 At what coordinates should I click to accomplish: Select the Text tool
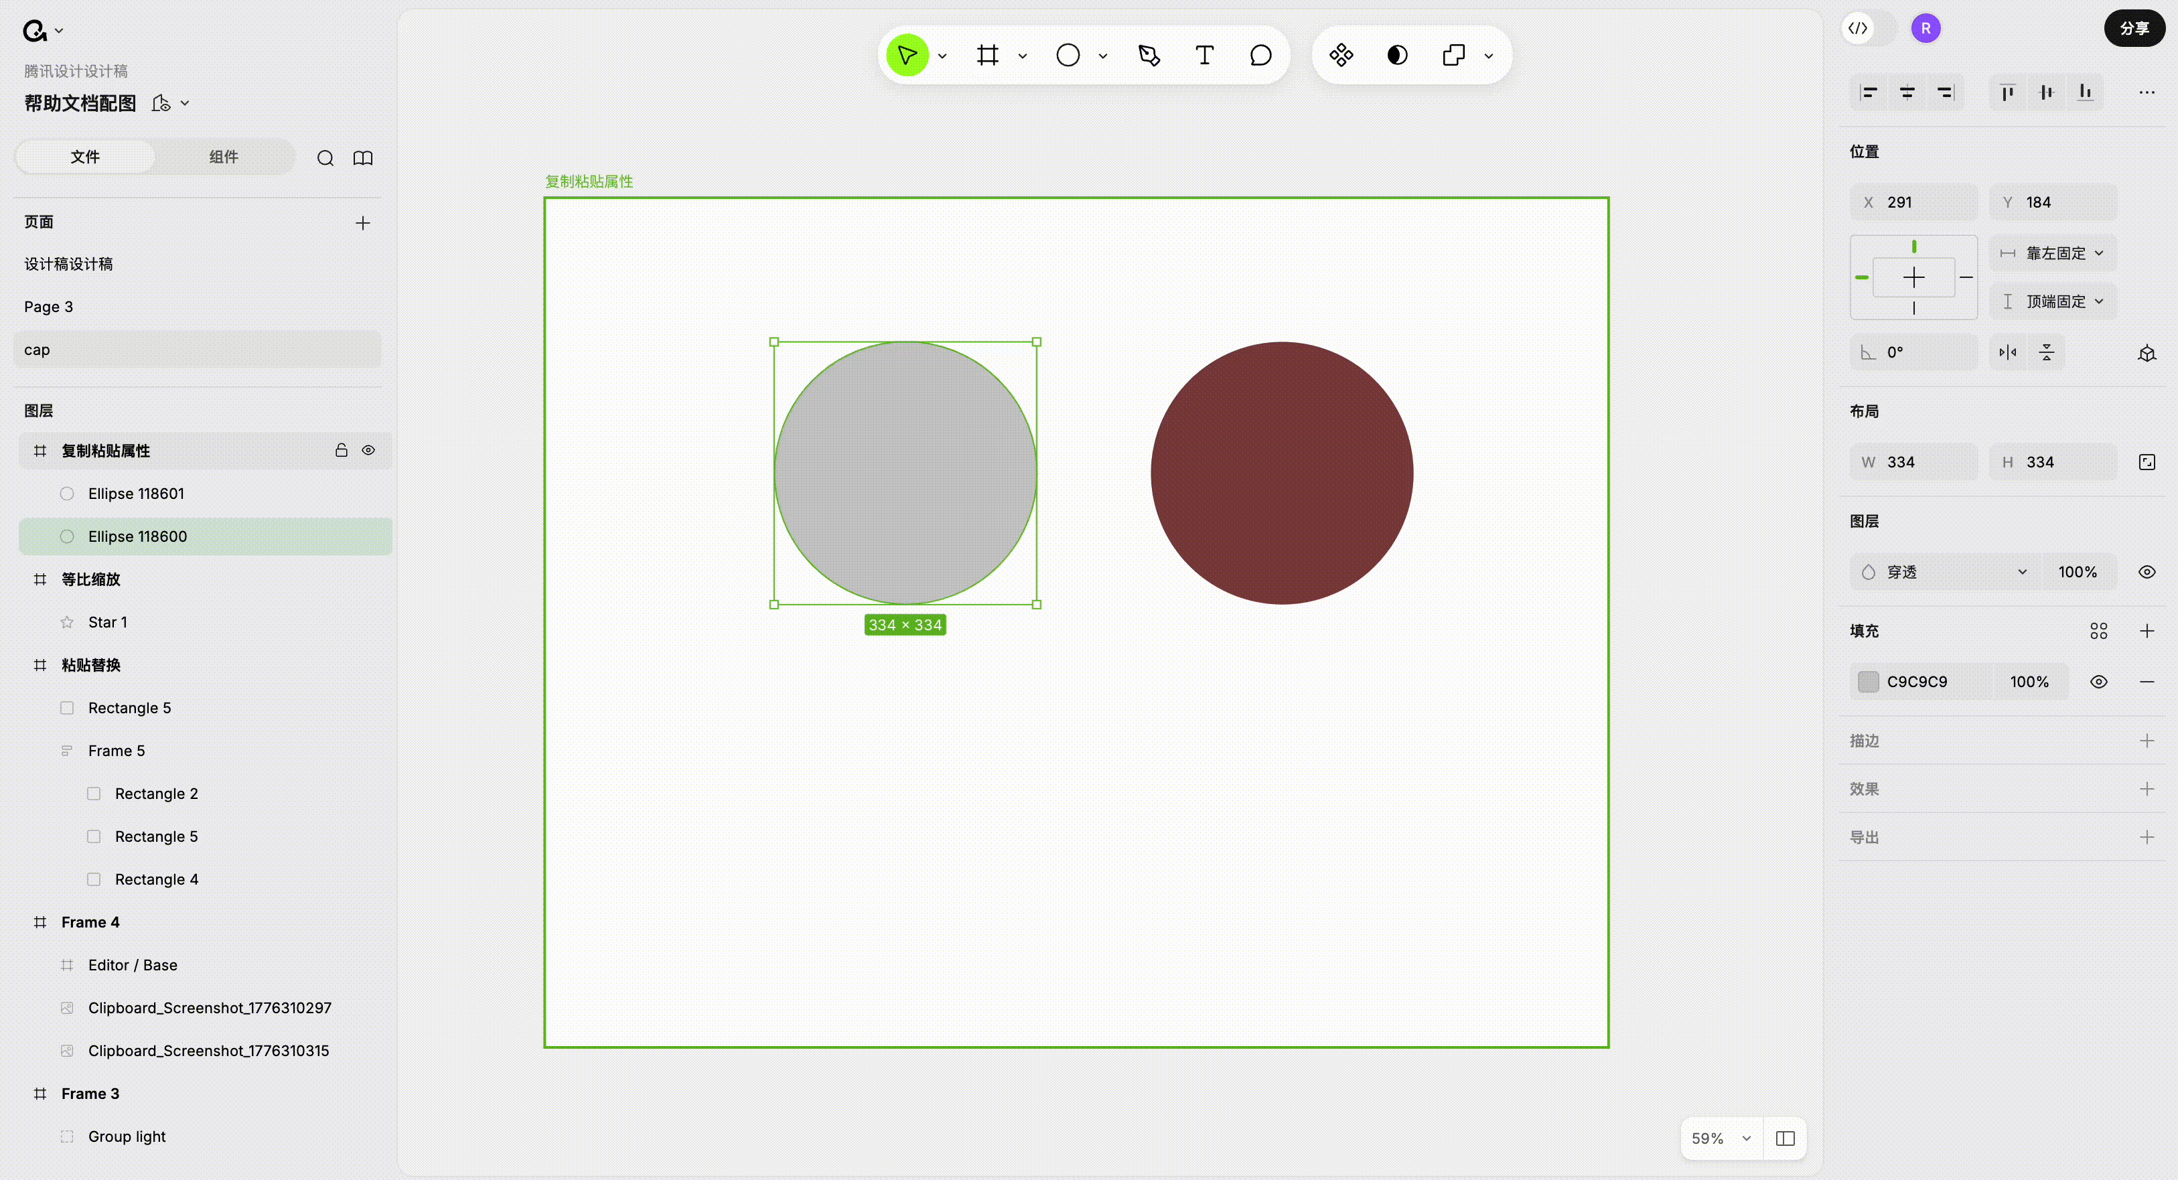click(1204, 56)
